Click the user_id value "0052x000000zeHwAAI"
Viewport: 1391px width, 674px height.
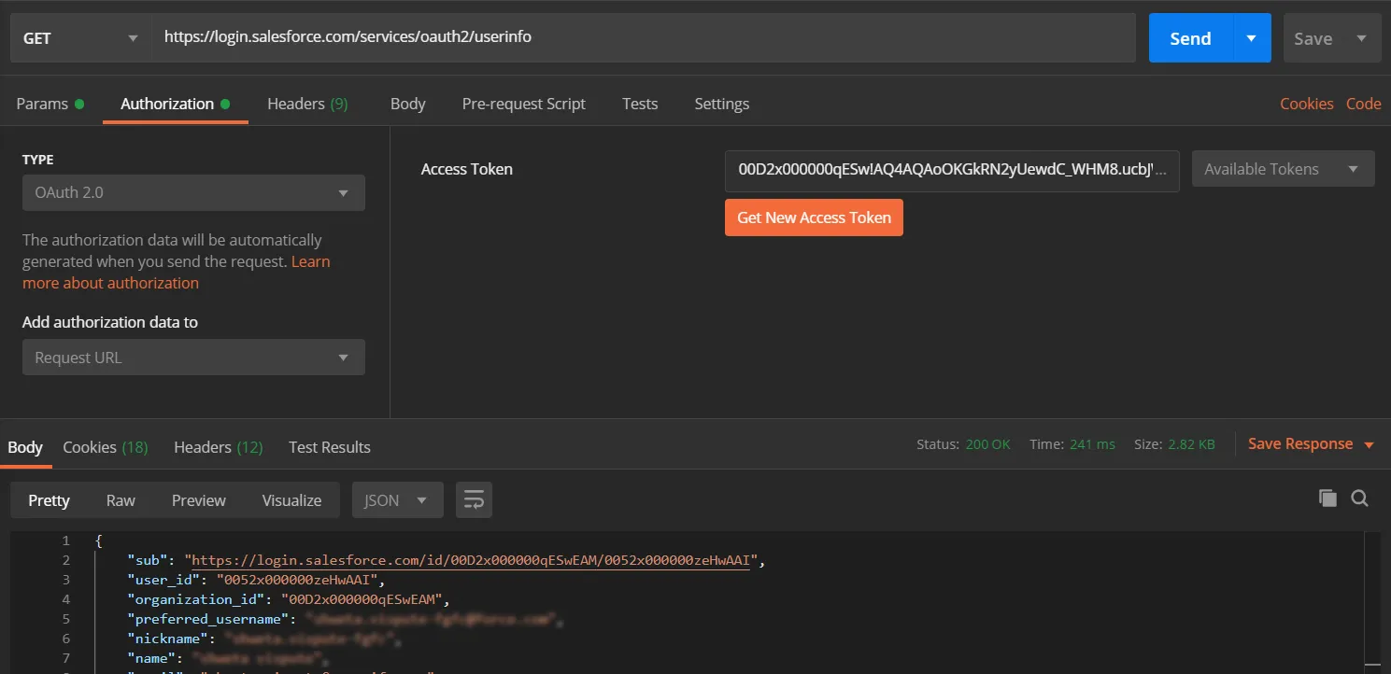point(296,580)
